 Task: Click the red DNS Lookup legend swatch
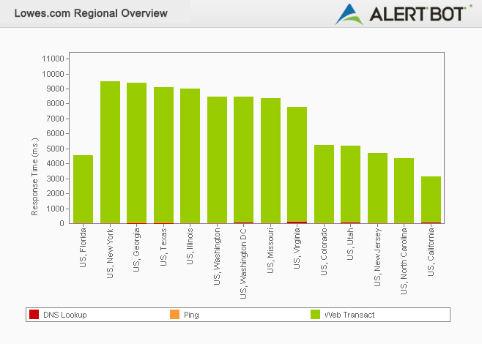click(x=34, y=315)
